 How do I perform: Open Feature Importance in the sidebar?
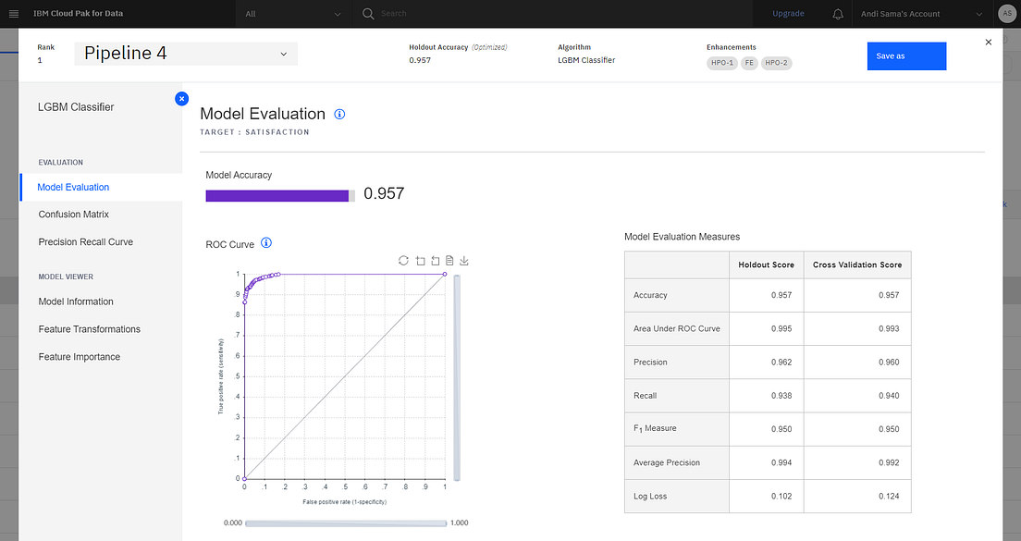tap(78, 356)
